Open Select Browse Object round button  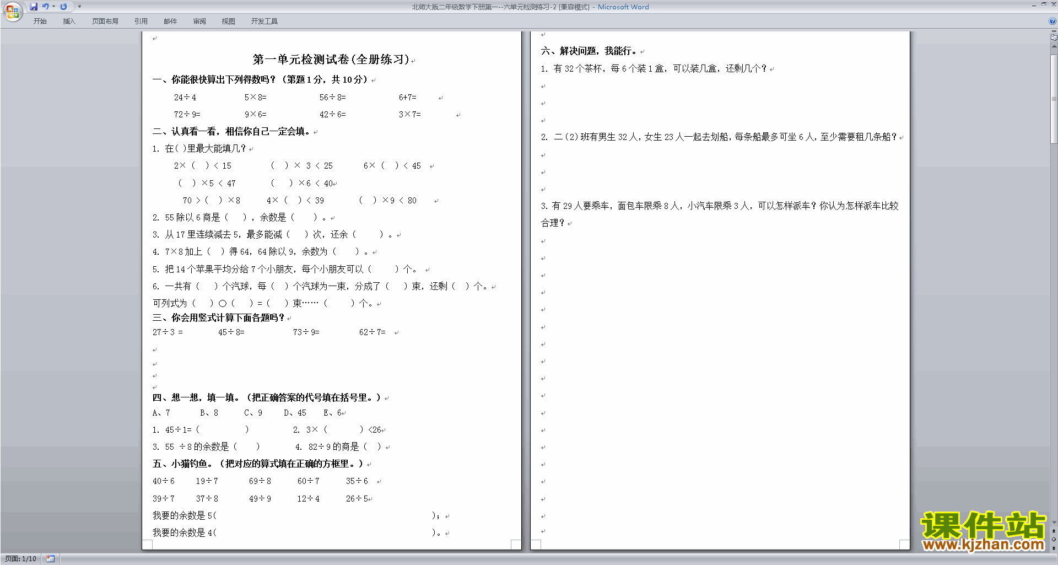1054,540
